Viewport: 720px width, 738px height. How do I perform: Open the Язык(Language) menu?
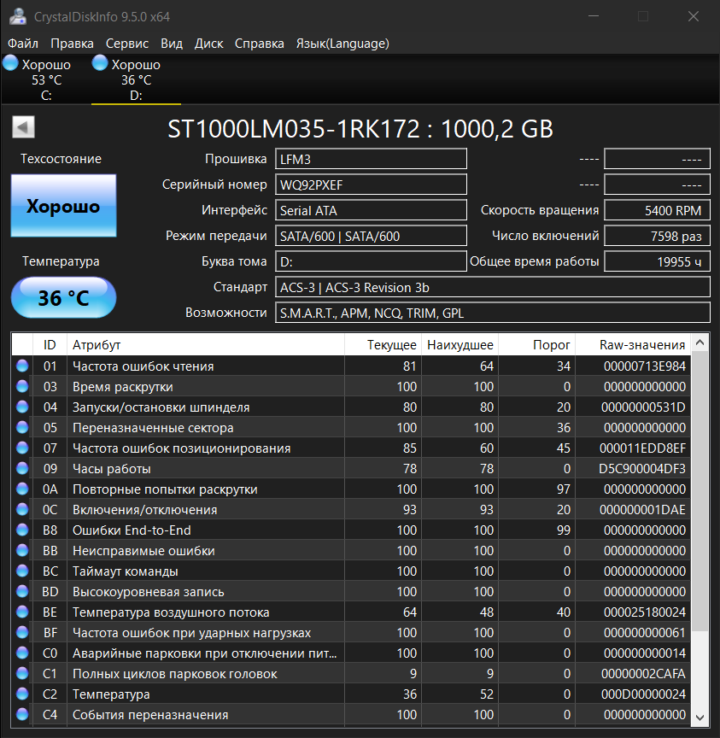point(342,44)
